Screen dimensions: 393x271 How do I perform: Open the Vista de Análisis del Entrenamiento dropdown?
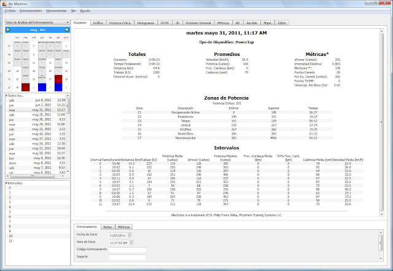point(37,22)
